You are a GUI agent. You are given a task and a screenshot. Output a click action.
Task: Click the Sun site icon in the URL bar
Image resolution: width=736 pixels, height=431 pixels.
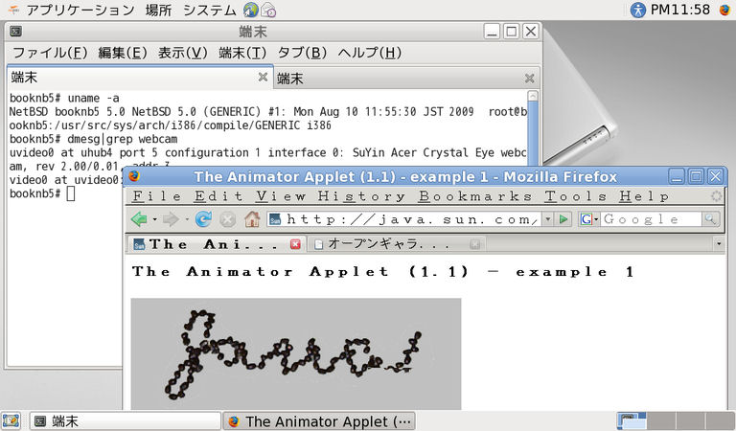[275, 219]
